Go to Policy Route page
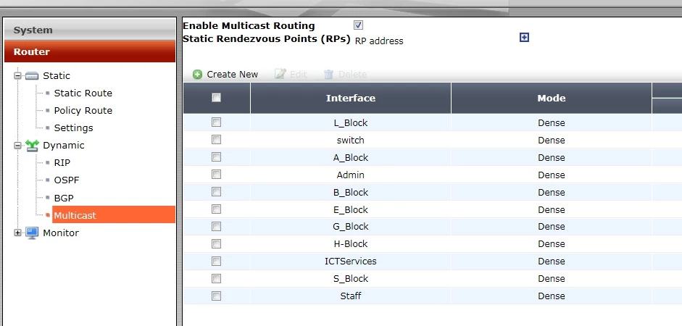 point(83,110)
